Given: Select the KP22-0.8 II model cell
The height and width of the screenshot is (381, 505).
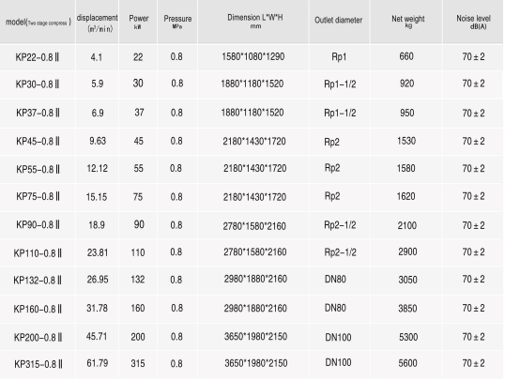Looking at the screenshot, I should coord(38,57).
